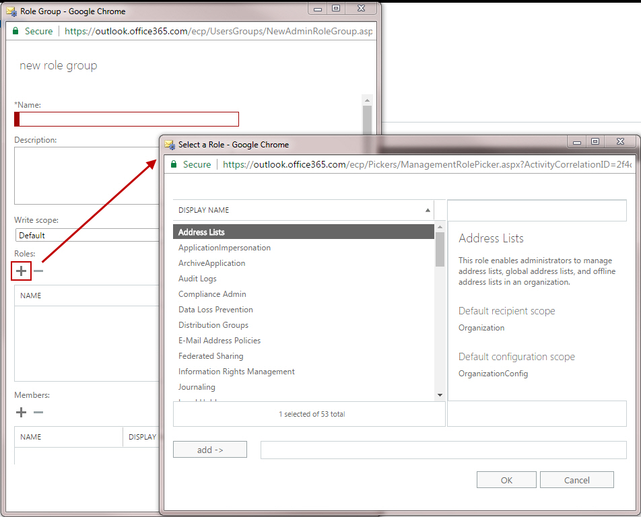641x517 pixels.
Task: Remove a member with the Members minus icon
Action: [x=39, y=412]
